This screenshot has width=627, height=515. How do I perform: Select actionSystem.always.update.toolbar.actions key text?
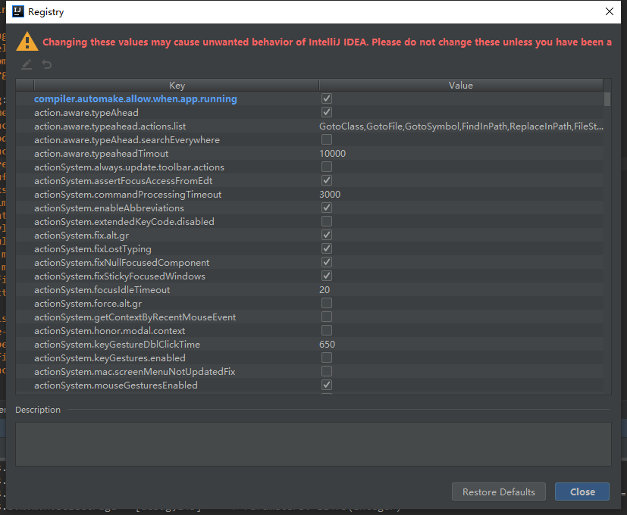coord(129,167)
